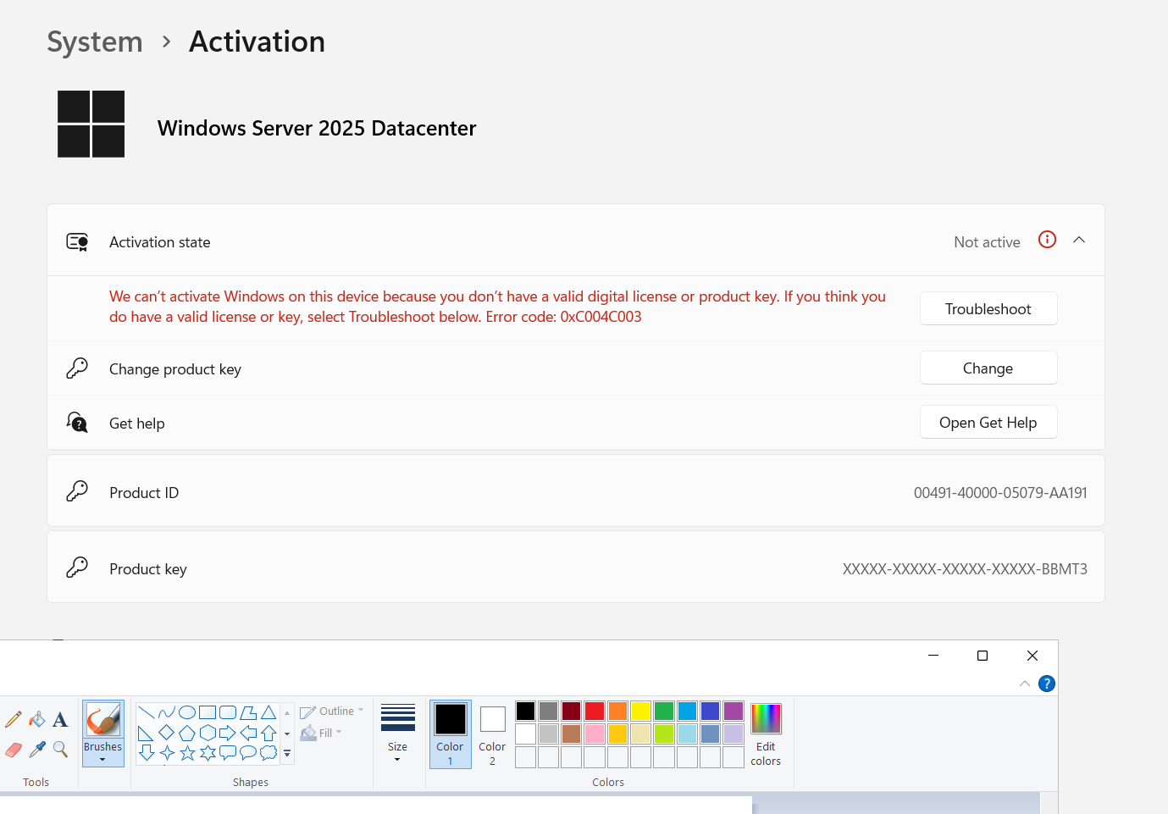The height and width of the screenshot is (814, 1168).
Task: Go back to System in breadcrumb
Action: point(95,42)
